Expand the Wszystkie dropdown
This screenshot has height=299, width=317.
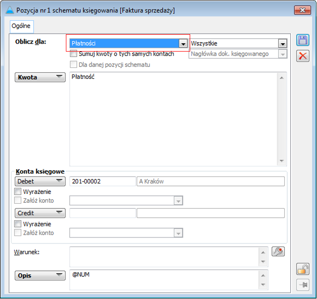point(283,44)
